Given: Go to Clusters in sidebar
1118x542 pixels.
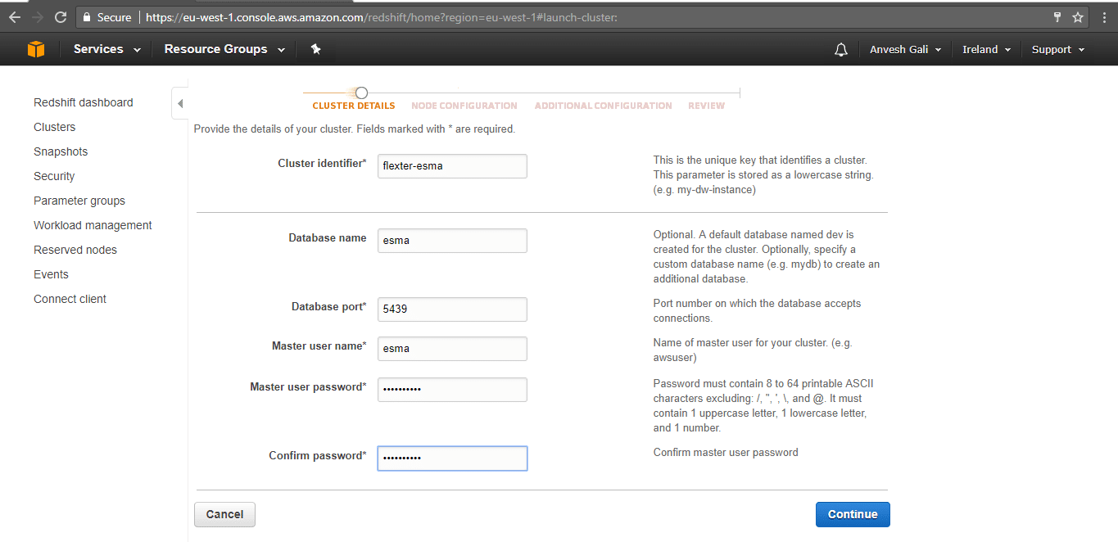Looking at the screenshot, I should point(54,127).
